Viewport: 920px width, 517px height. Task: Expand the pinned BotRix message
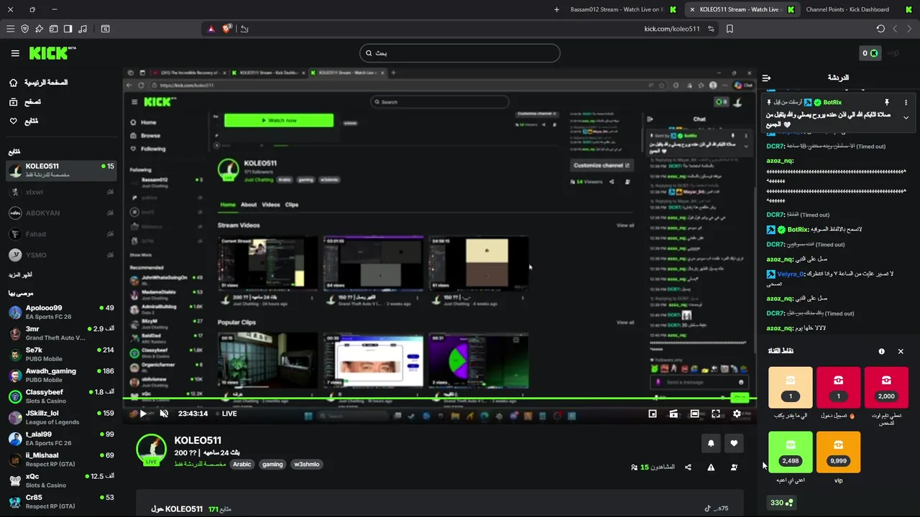(906, 117)
